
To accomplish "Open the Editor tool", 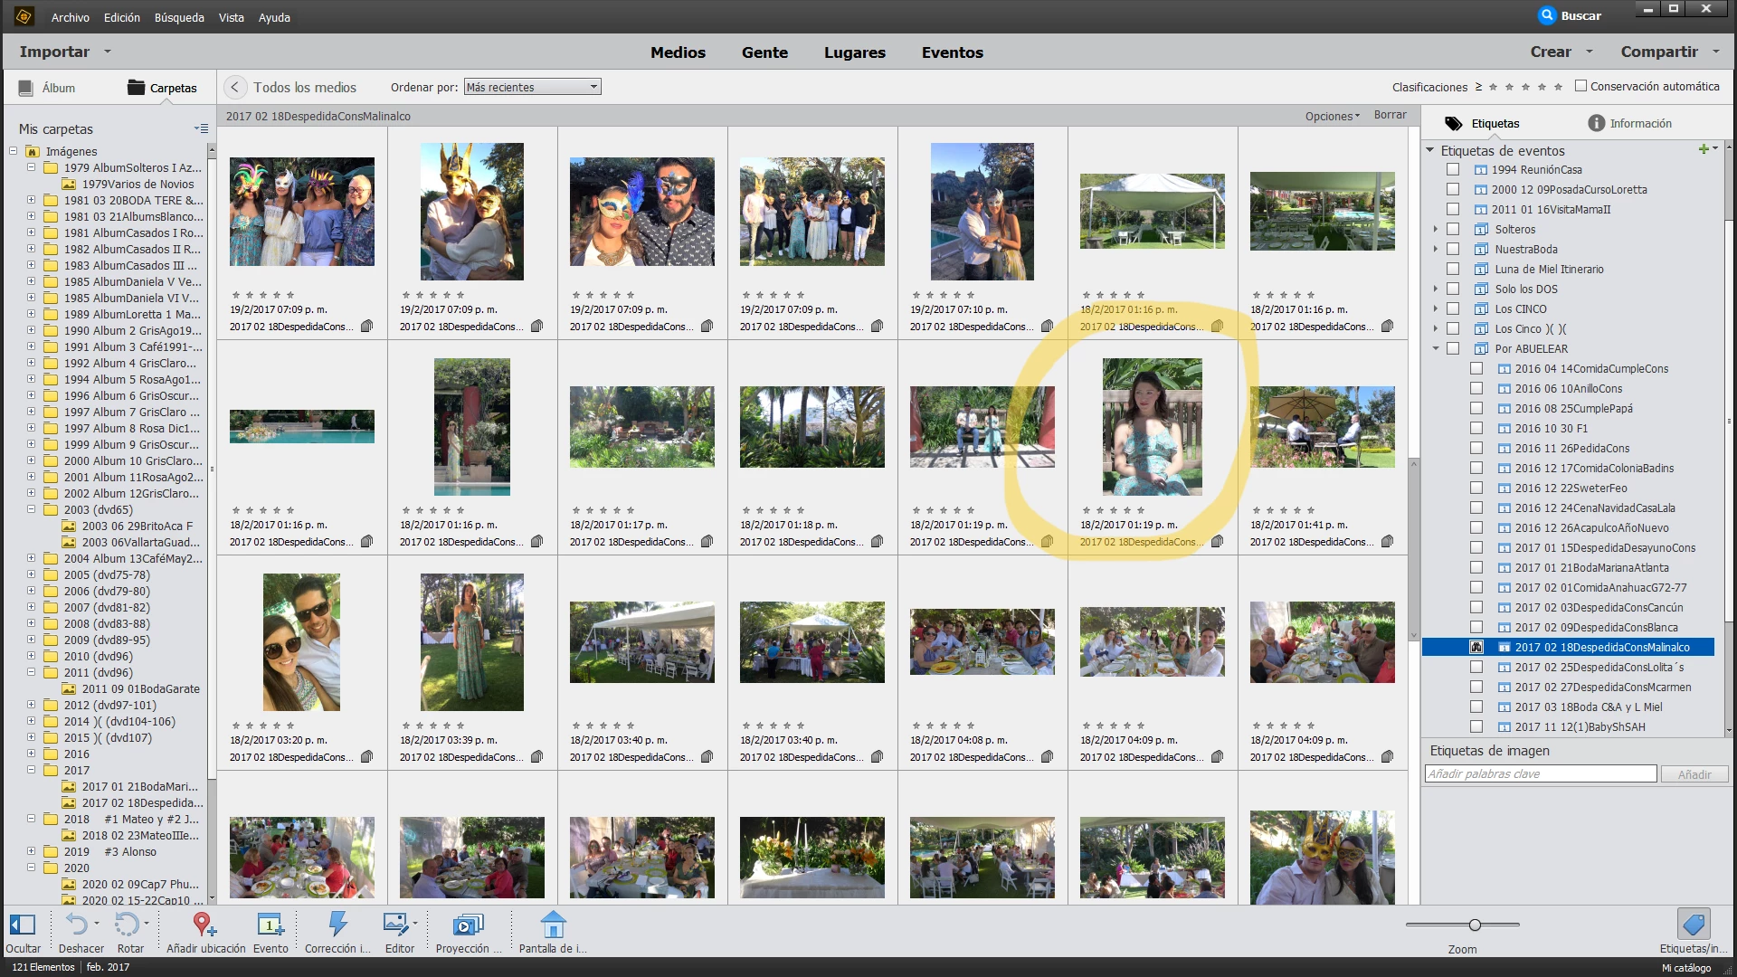I will point(395,925).
